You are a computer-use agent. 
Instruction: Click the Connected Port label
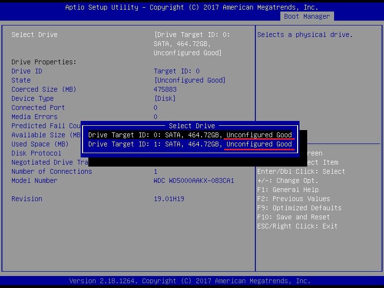click(38, 108)
